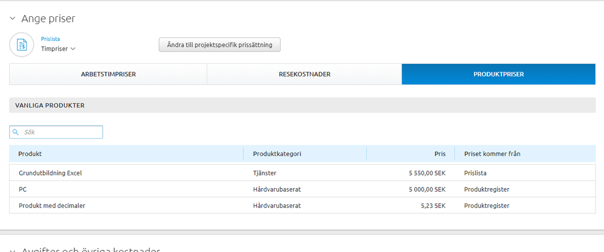Click Hårdvarubaserat in Produkt med decimaler row
Image resolution: width=604 pixels, height=252 pixels.
[276, 206]
